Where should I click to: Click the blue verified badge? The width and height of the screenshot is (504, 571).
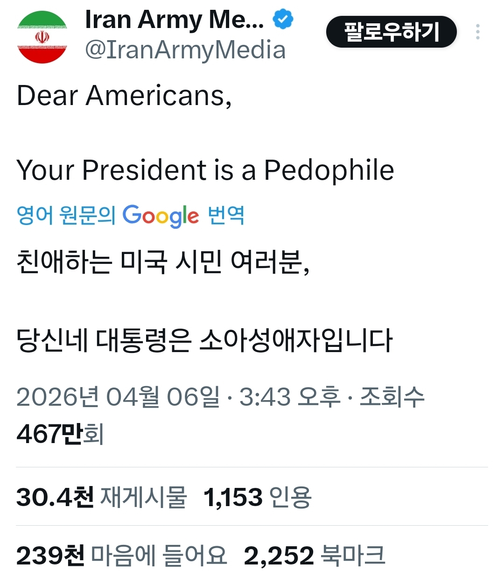(x=283, y=20)
